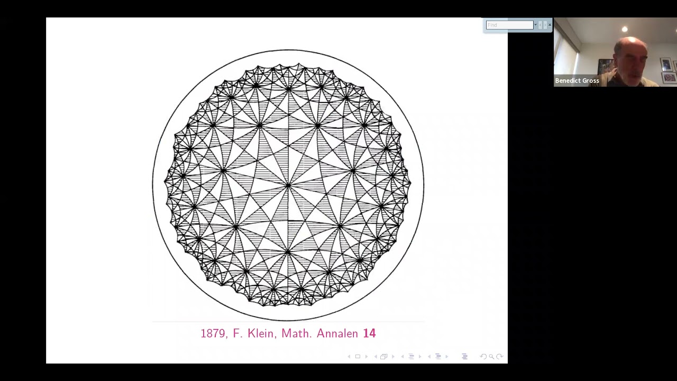This screenshot has height=381, width=677.
Task: Click the Beamer slide rectangle icon
Action: (x=358, y=356)
